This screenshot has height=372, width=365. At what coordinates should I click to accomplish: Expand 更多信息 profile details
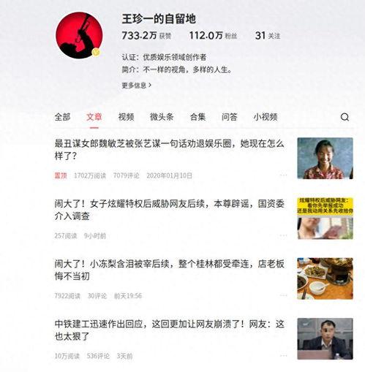click(x=137, y=86)
